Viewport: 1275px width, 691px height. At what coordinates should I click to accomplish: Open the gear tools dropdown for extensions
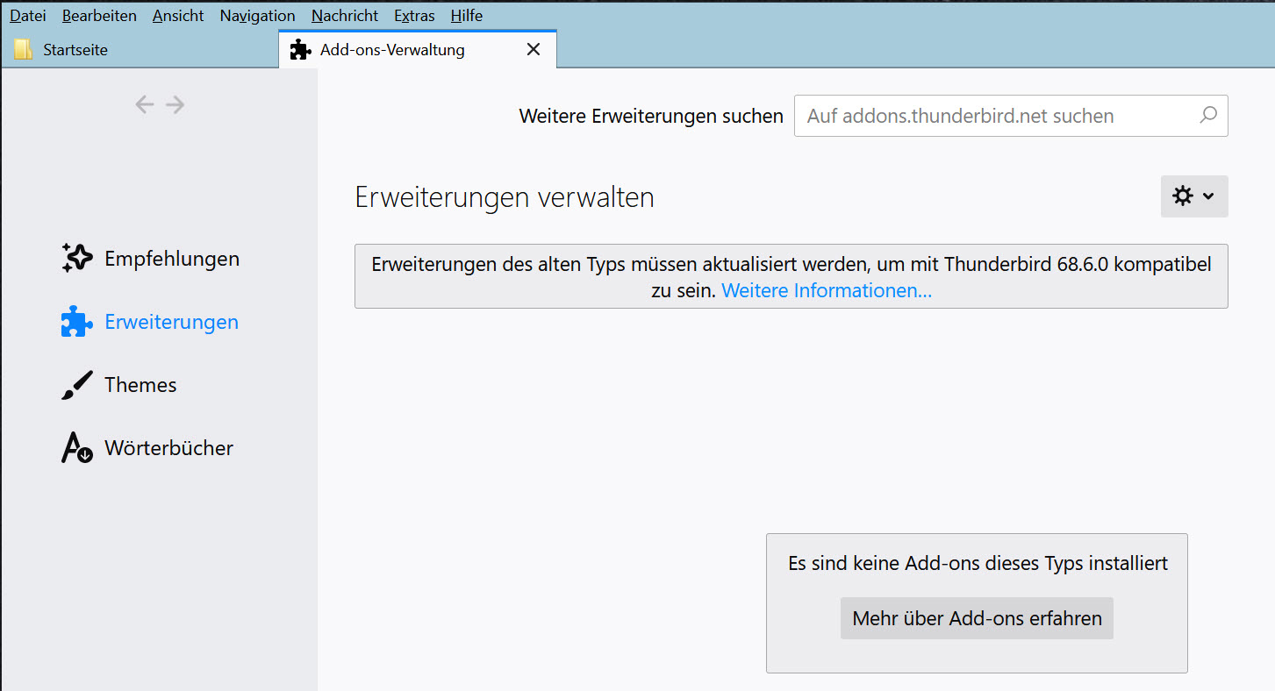(1194, 196)
